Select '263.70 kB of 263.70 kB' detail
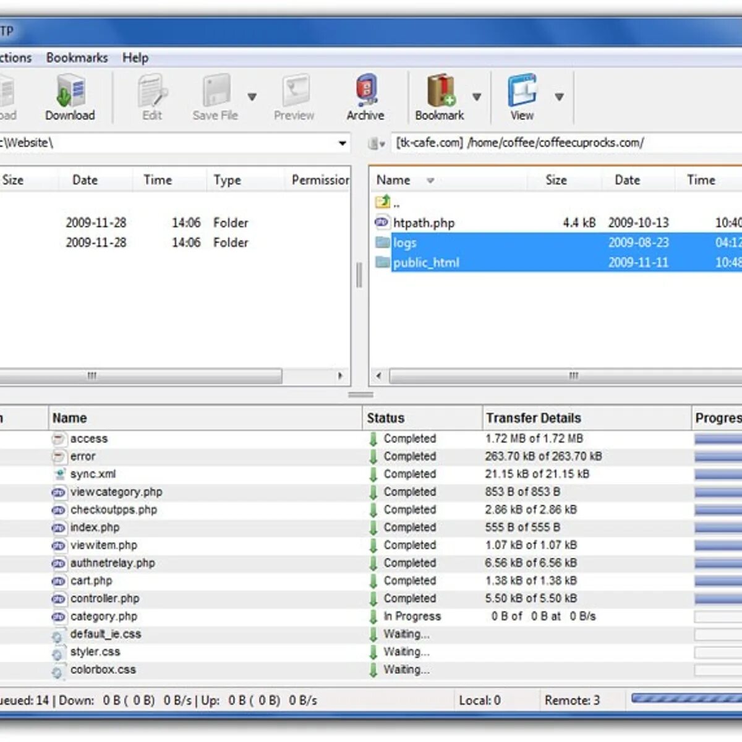This screenshot has height=742, width=742. tap(544, 456)
